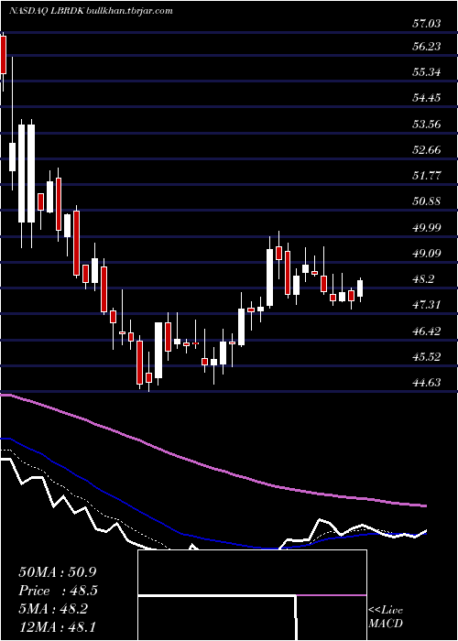Click the 45.52 price axis label
This screenshot has width=458, height=641.
click(x=427, y=357)
